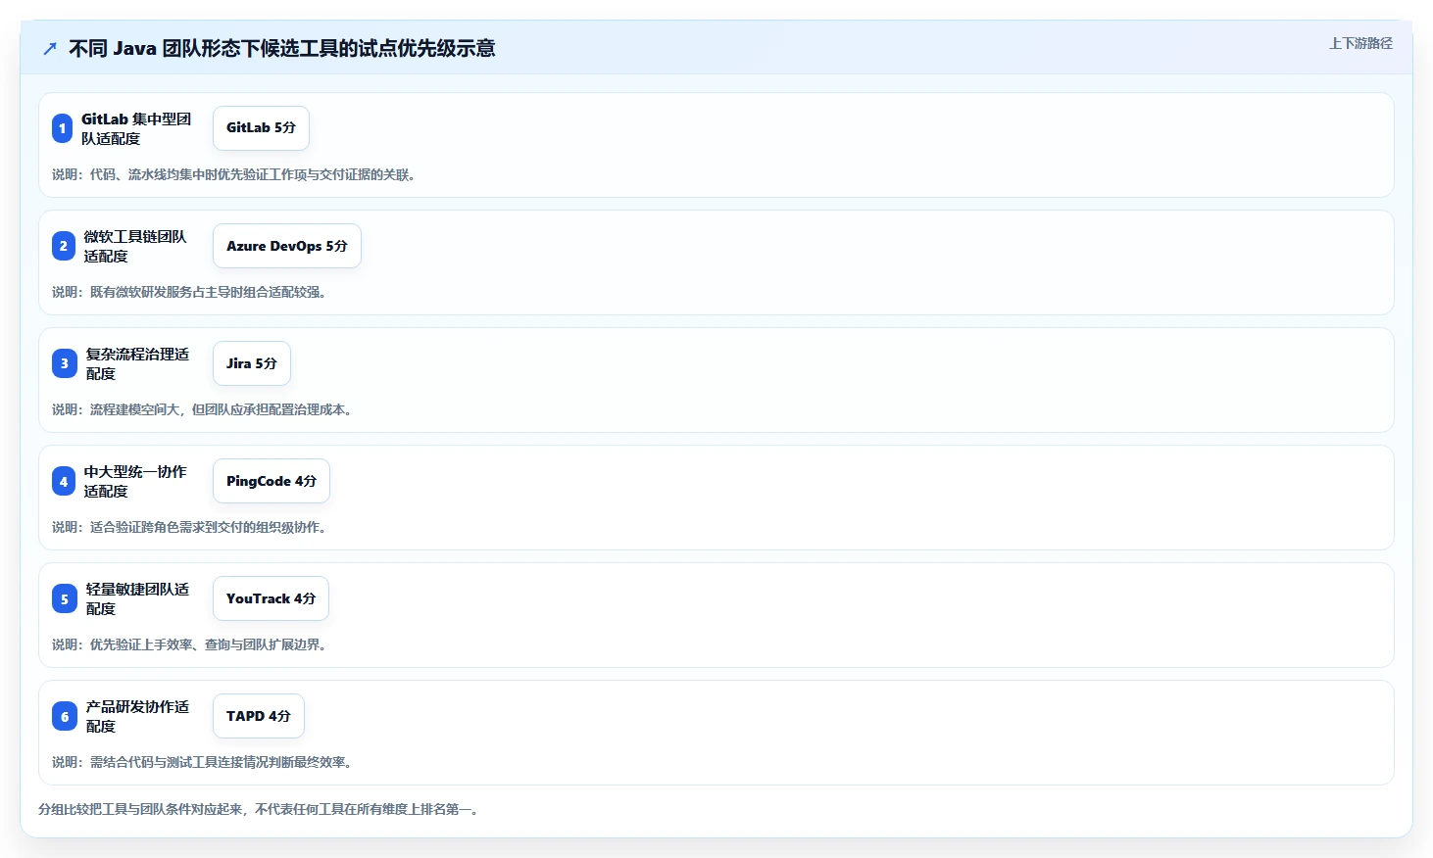Click the number 4 badge for 中大型统一协作
Image resolution: width=1433 pixels, height=858 pixels.
63,481
